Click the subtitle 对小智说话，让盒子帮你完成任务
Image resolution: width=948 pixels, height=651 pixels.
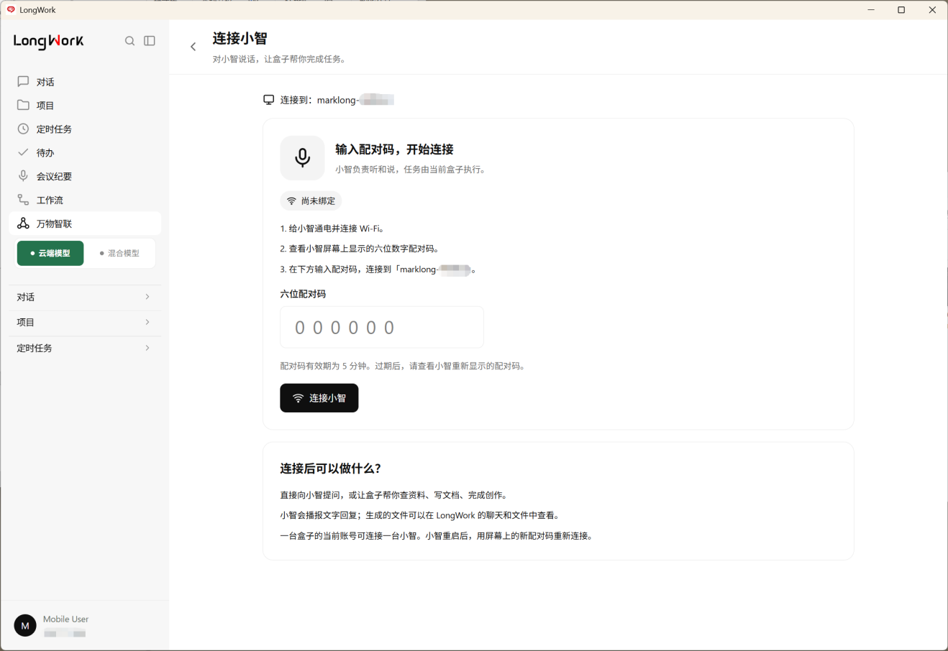281,59
